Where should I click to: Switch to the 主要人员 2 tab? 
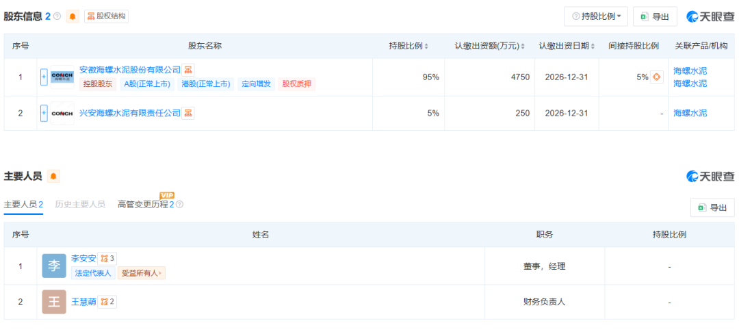pos(23,204)
